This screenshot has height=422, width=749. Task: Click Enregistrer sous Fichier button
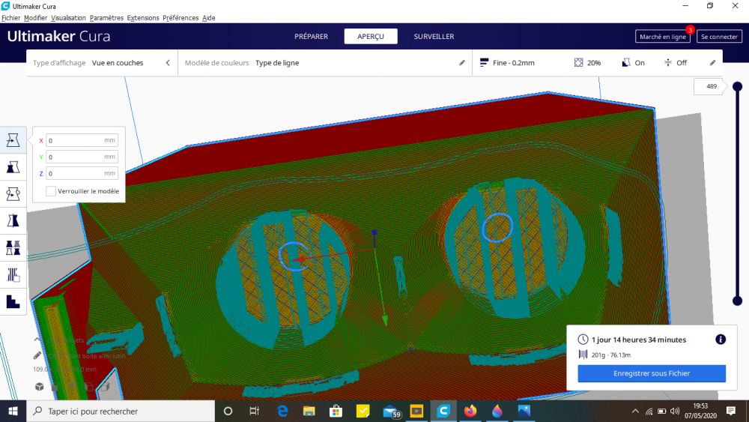[x=652, y=373]
